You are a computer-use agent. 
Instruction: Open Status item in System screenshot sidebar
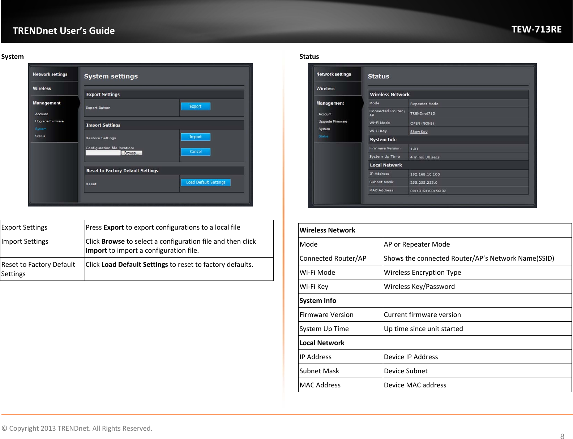click(x=40, y=136)
